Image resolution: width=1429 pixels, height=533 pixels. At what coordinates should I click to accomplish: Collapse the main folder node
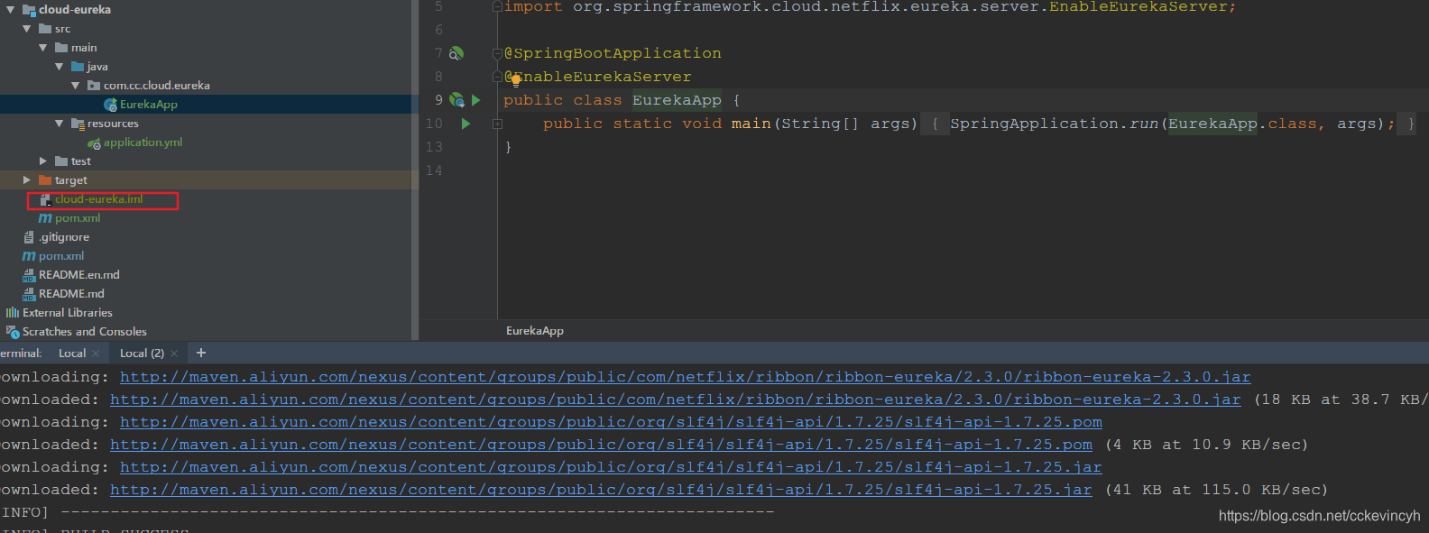click(x=42, y=48)
